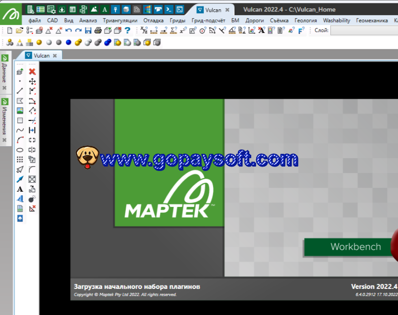Click the single gold sphere icon
This screenshot has width=398, height=315.
pos(39,42)
